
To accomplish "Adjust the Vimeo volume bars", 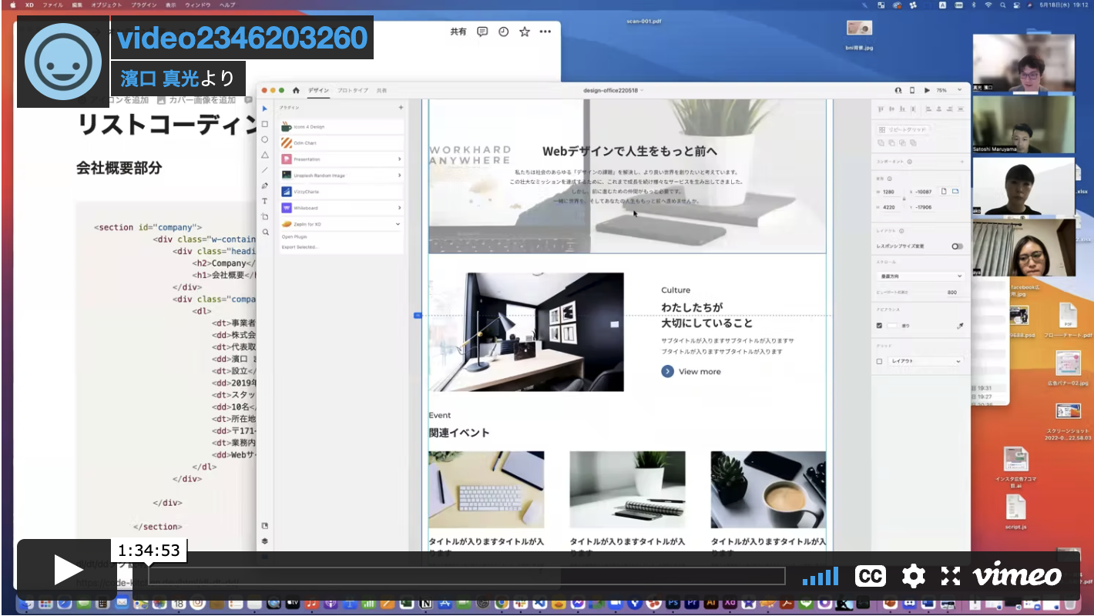I will click(820, 576).
